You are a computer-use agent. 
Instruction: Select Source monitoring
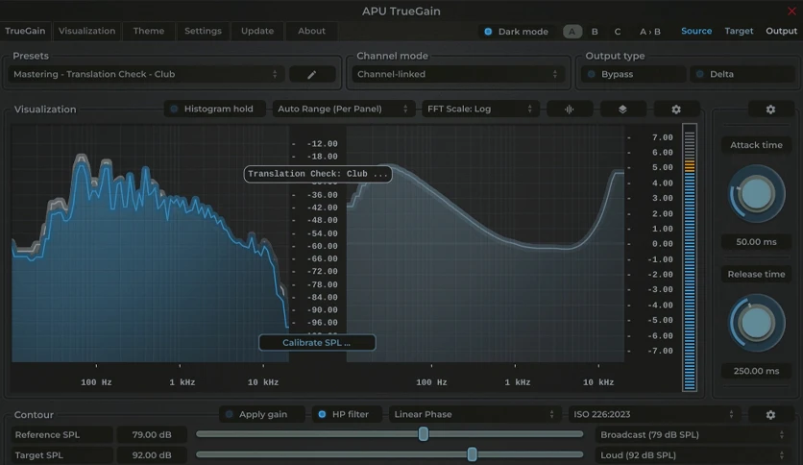pos(696,31)
